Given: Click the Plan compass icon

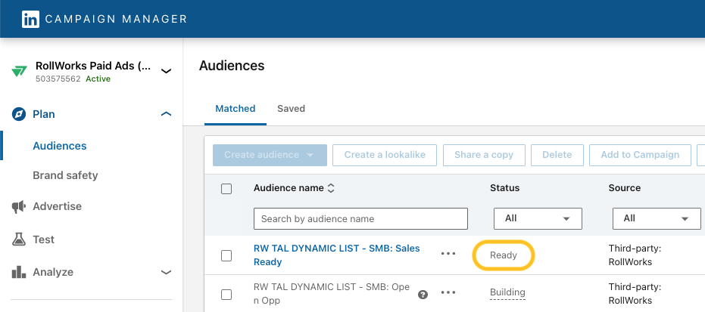Looking at the screenshot, I should click(19, 114).
